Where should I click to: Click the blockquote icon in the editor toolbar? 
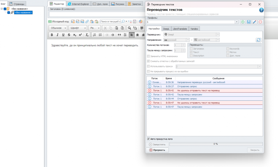pyautogui.click(x=119, y=35)
